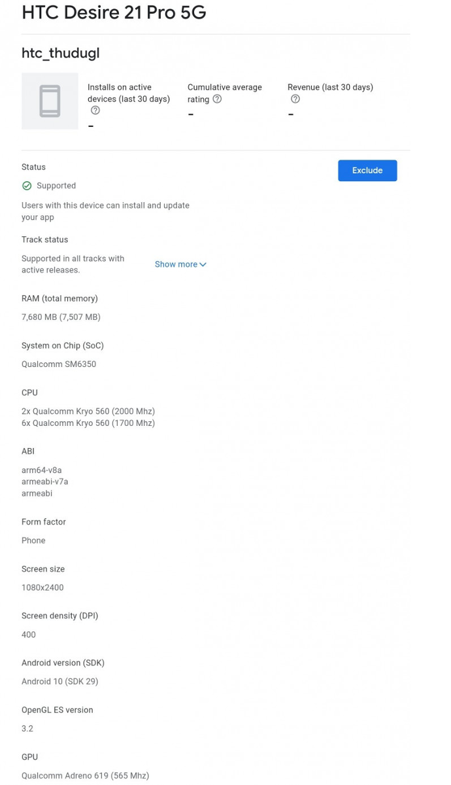Click the Track status heading

tap(44, 239)
